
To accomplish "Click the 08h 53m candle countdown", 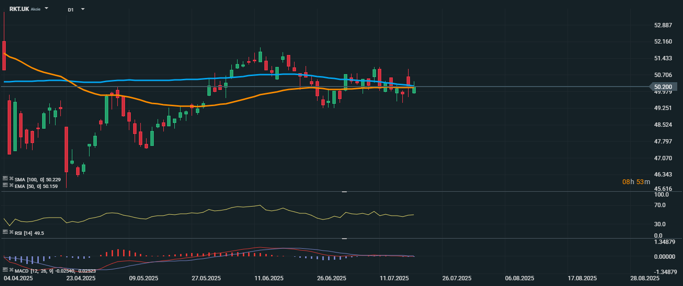I will [x=636, y=182].
